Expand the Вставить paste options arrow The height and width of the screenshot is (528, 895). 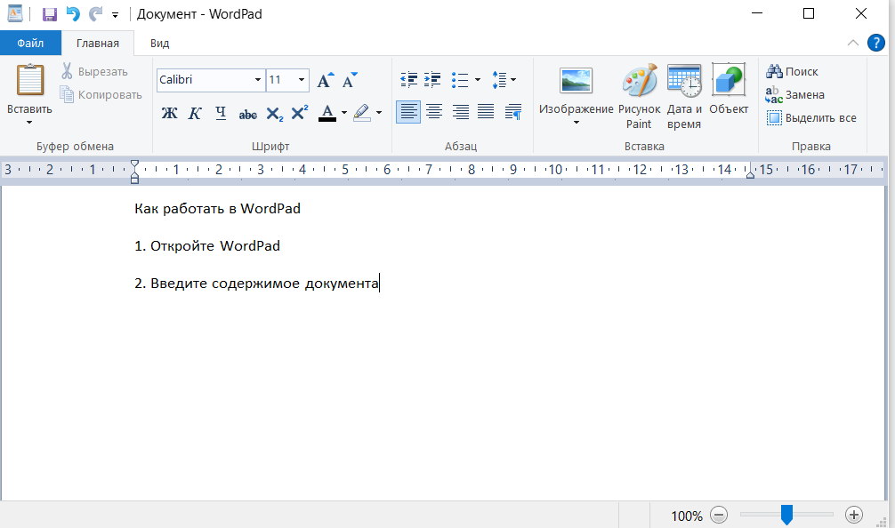tap(29, 122)
